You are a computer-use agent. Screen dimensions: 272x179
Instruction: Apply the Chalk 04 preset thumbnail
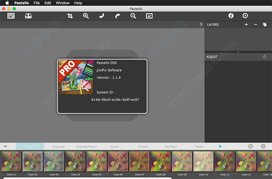[75, 161]
